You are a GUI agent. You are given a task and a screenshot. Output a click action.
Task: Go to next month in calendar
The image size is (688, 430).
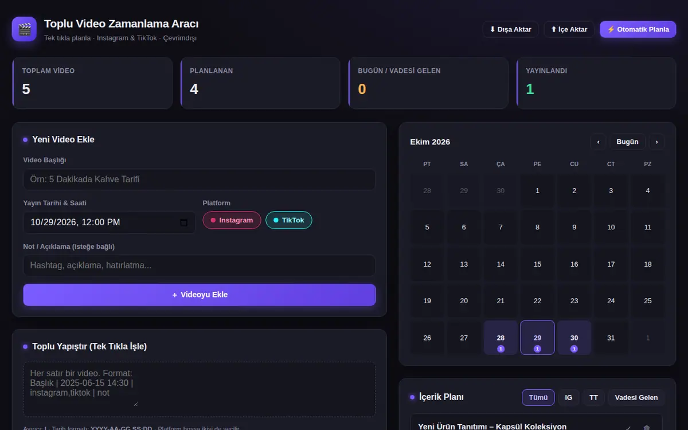tap(657, 142)
